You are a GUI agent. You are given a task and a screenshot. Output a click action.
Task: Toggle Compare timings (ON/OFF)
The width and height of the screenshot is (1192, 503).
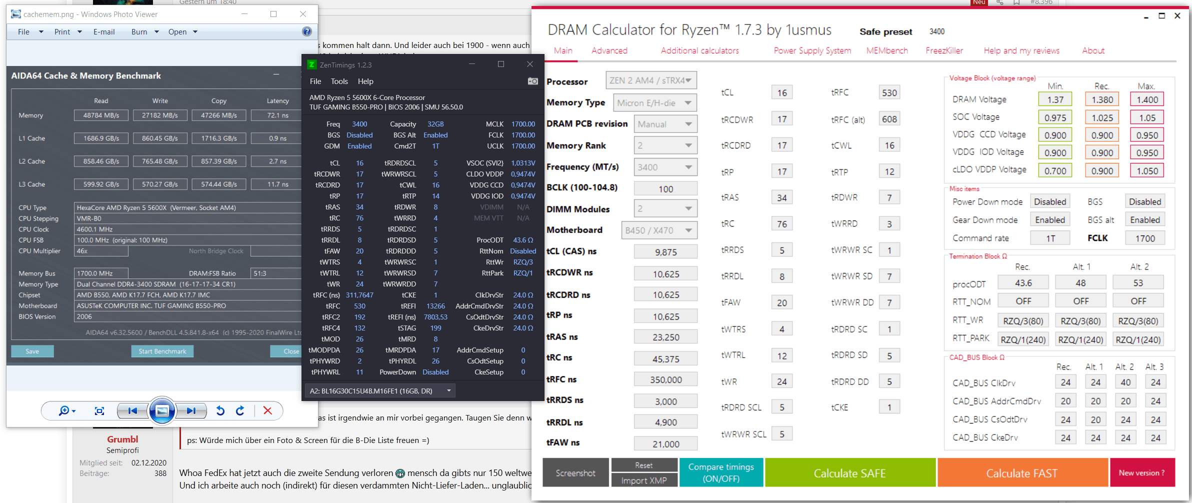[x=721, y=472]
